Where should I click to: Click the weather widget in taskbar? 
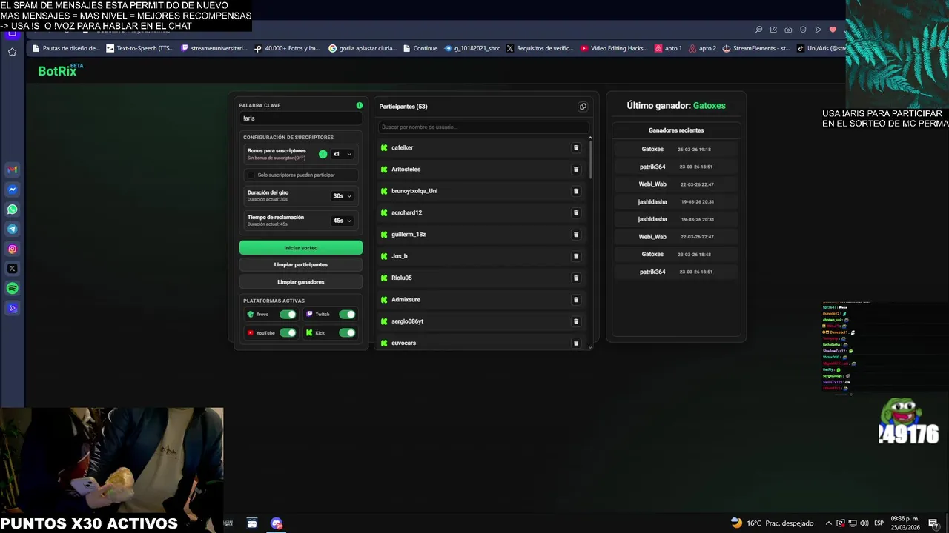(772, 523)
